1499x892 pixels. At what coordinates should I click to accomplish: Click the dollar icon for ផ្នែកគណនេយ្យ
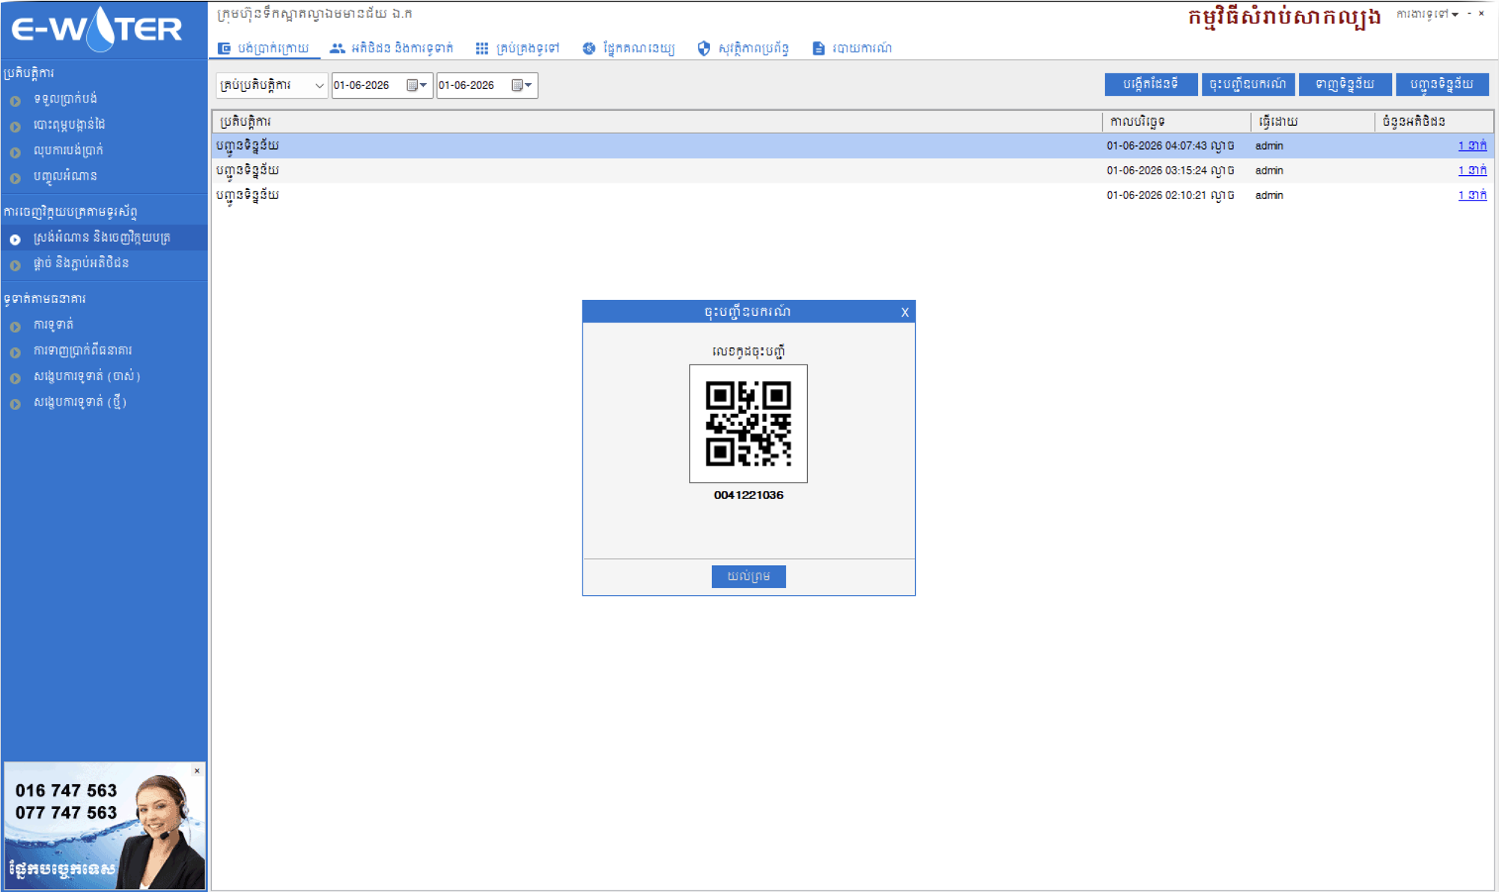[x=589, y=49]
